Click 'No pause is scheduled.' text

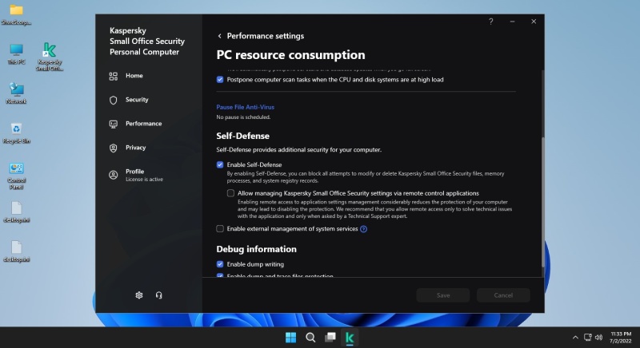243,117
